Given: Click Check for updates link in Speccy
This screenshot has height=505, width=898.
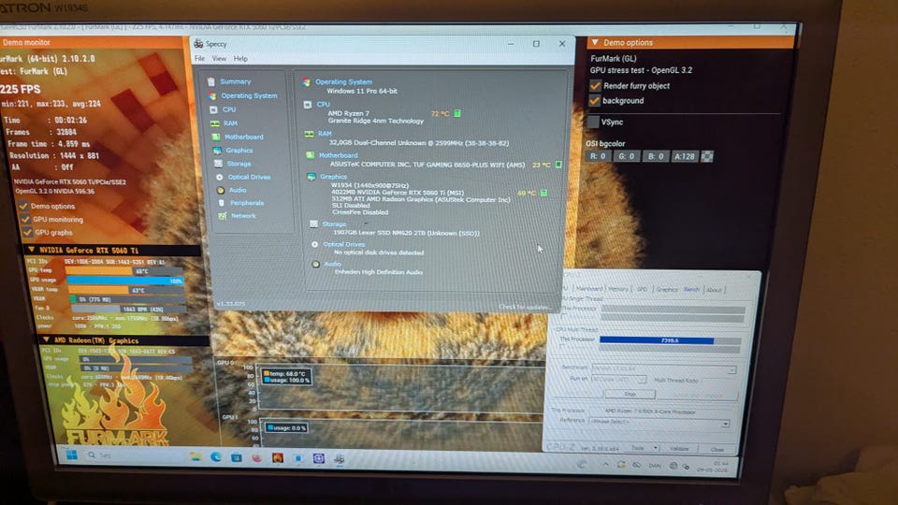Looking at the screenshot, I should point(525,307).
